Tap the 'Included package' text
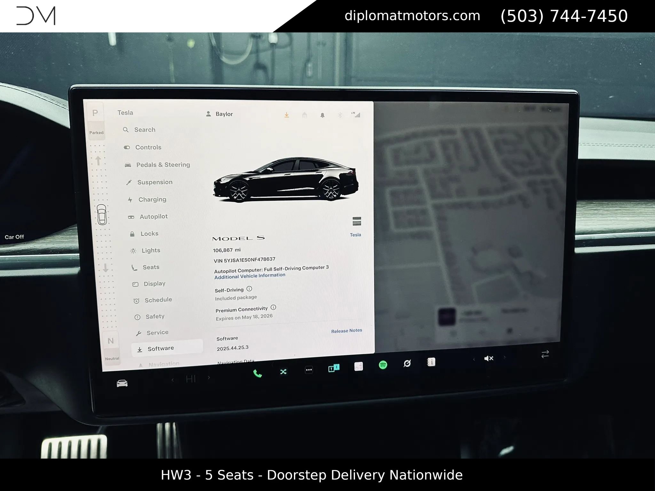This screenshot has height=491, width=655. pyautogui.click(x=236, y=298)
